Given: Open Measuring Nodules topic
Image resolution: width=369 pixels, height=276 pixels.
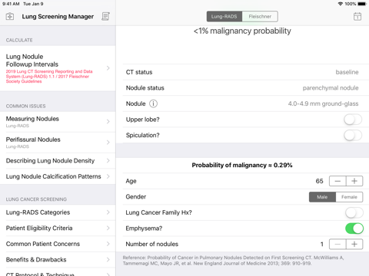Looking at the screenshot, I should [58, 122].
